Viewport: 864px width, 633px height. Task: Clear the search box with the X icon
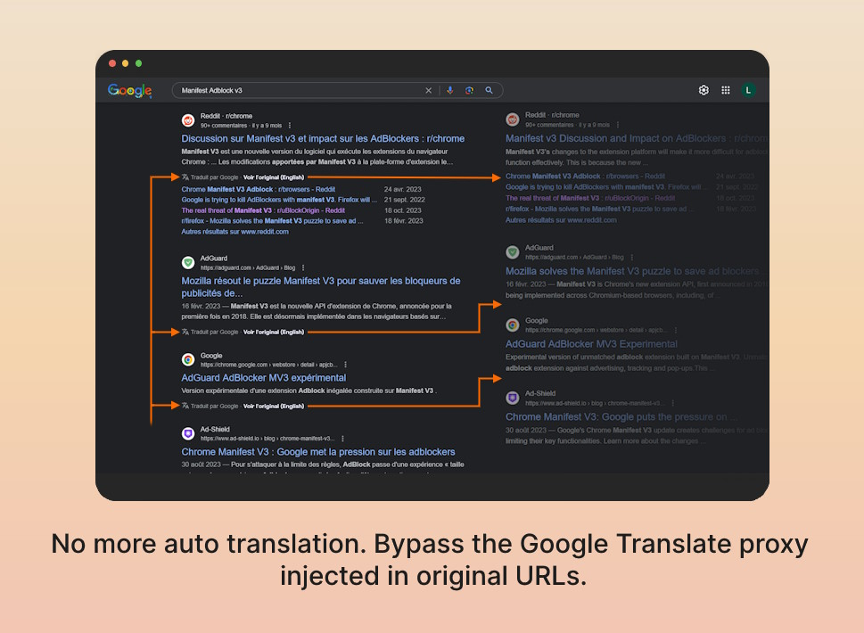tap(428, 90)
